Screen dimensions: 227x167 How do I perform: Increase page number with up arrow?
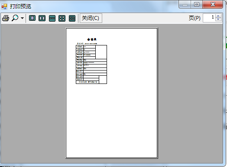point(218,16)
